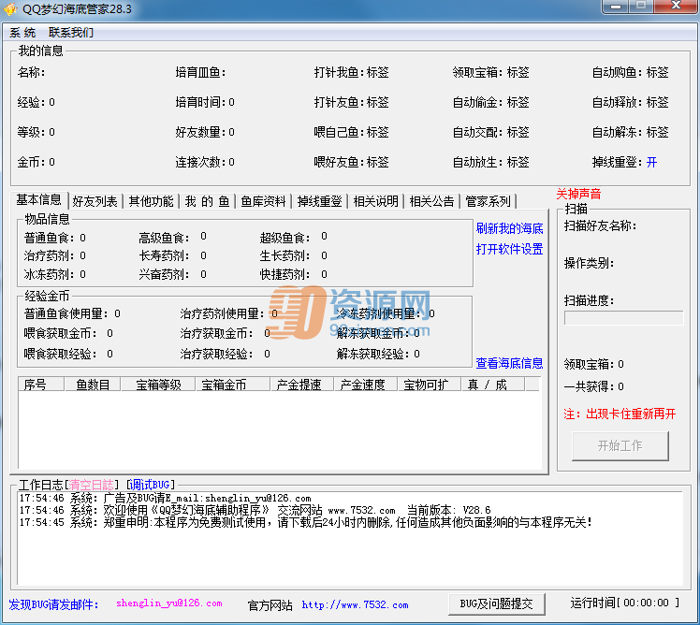Switch to the 掉线重登 tab
Screen dimensions: 700x625
320,201
